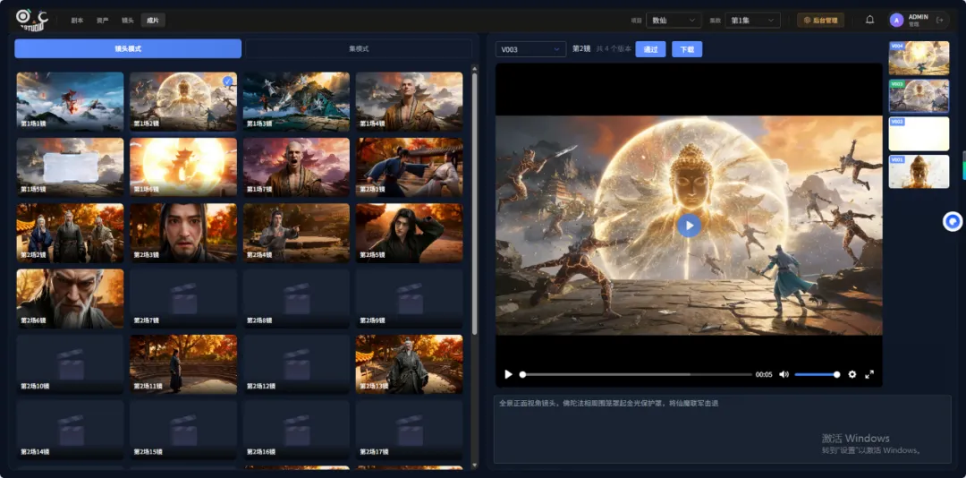Open the 第2场13镜 shot thumbnail
966x478 pixels.
tap(409, 364)
